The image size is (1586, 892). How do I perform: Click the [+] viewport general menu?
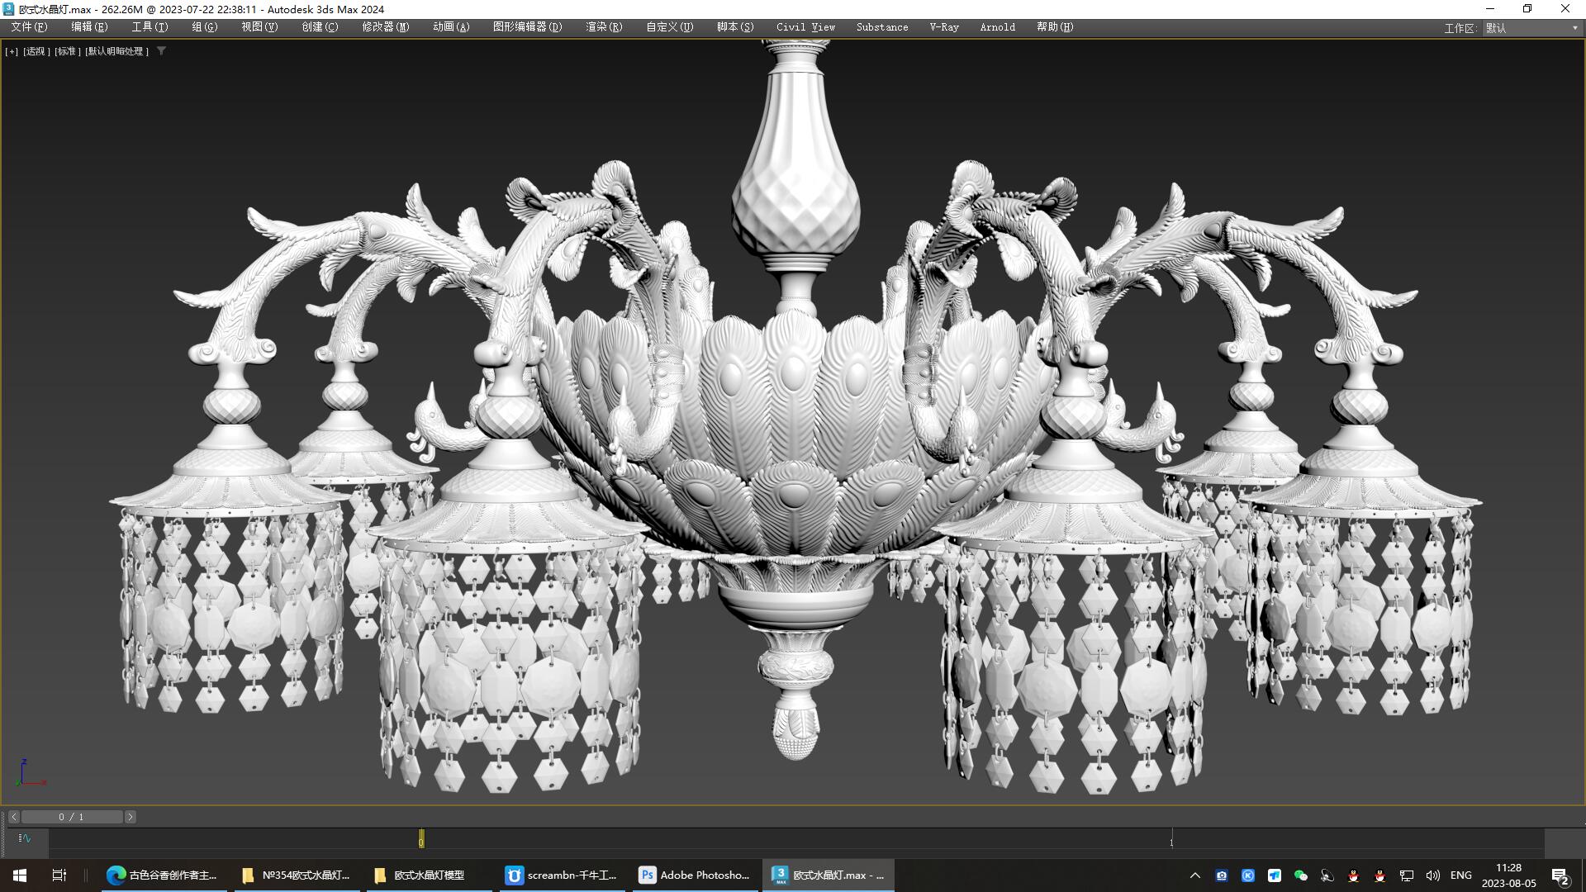12,50
